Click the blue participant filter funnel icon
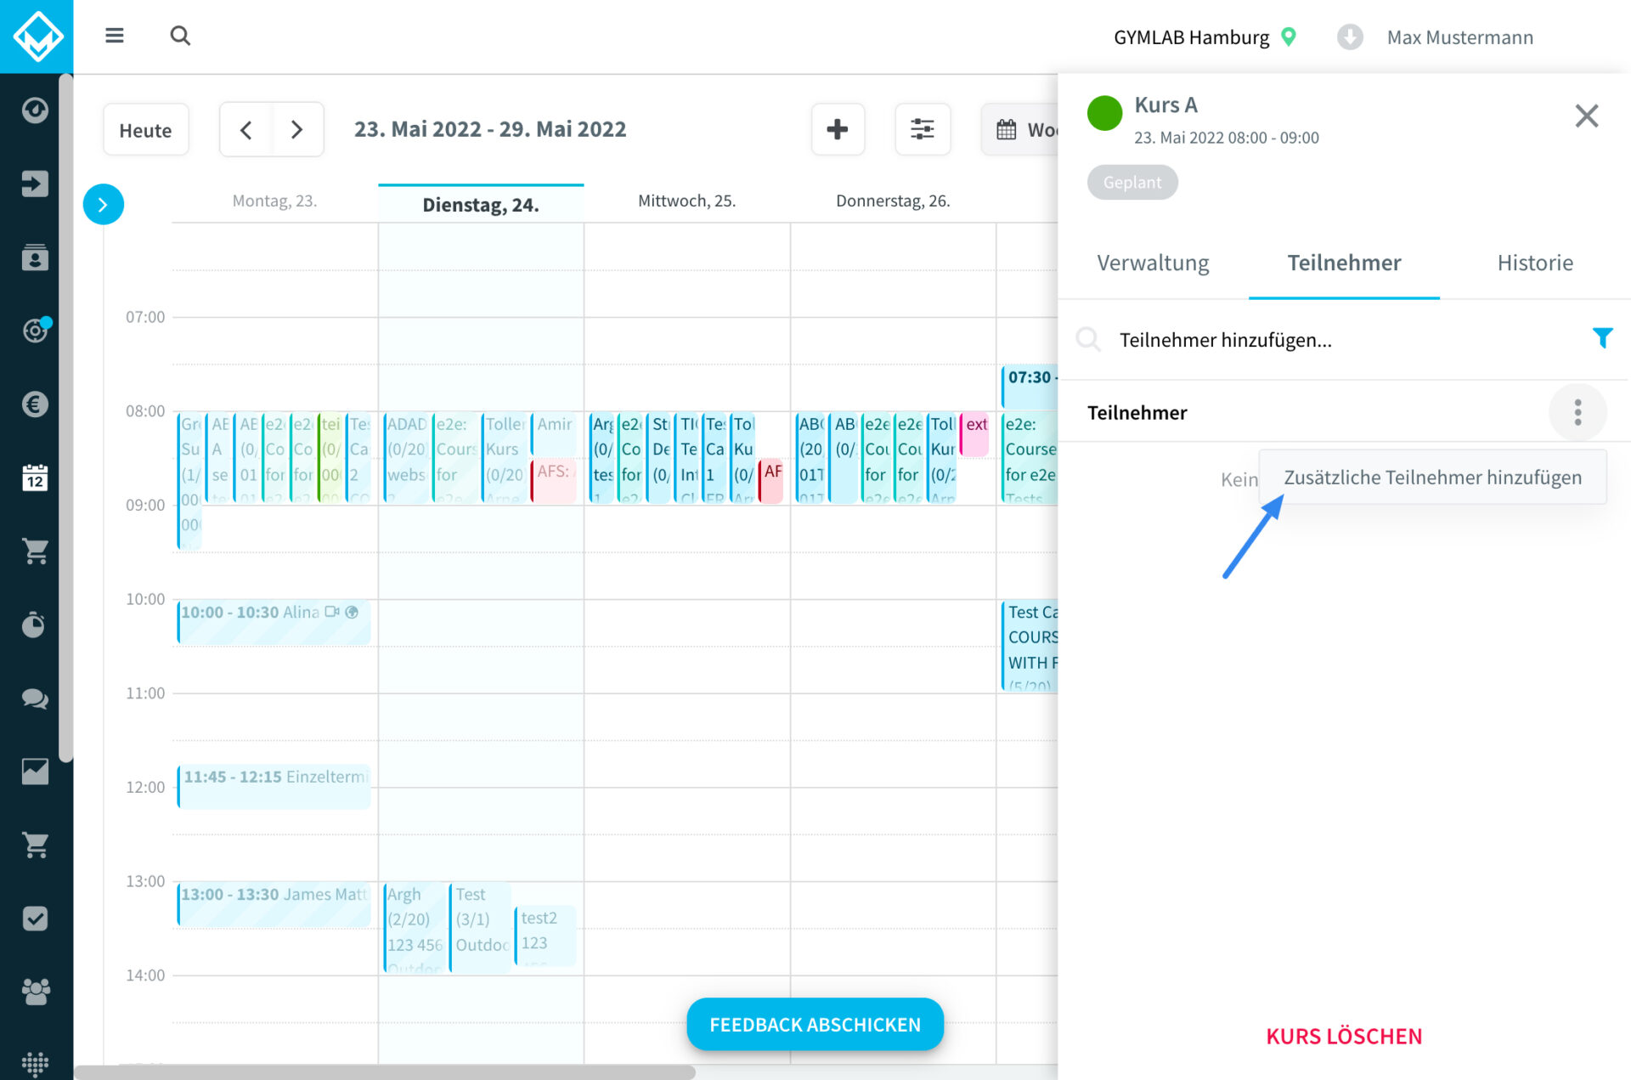Viewport: 1631px width, 1080px height. (x=1601, y=338)
